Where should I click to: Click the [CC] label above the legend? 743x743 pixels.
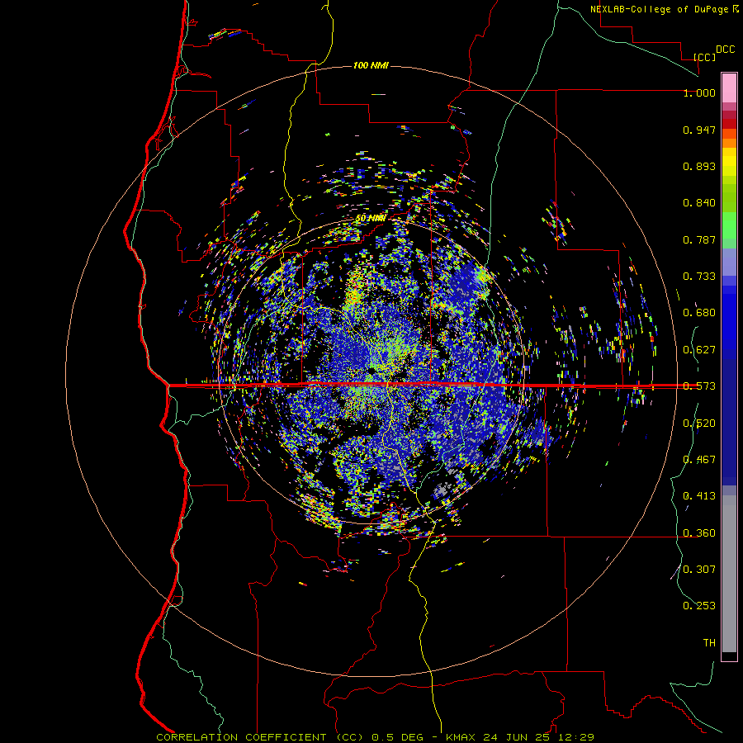[x=704, y=57]
